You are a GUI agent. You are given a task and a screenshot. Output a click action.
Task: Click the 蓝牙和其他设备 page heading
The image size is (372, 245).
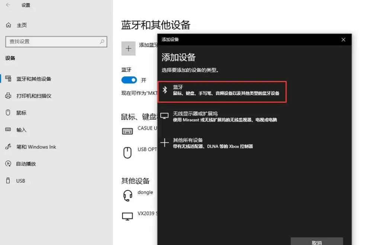point(155,25)
